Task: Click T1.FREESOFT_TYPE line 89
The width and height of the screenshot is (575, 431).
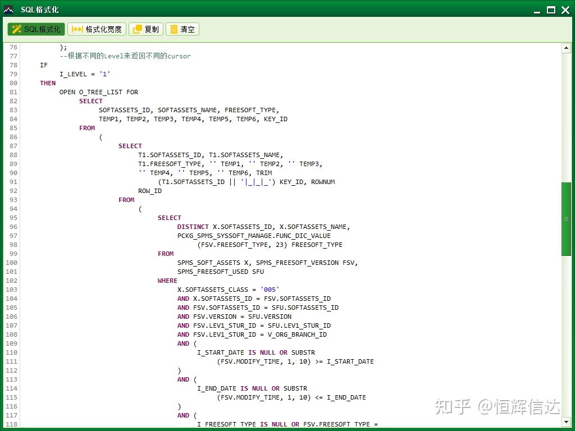Action: click(x=230, y=164)
